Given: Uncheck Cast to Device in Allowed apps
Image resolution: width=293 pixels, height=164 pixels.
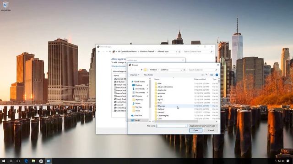Looking at the screenshot, I should (115, 102).
